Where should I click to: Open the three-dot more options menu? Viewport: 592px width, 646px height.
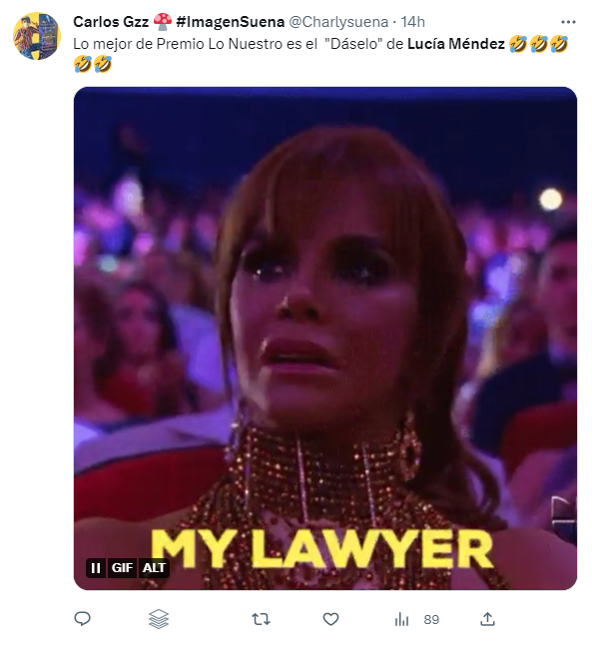[568, 22]
